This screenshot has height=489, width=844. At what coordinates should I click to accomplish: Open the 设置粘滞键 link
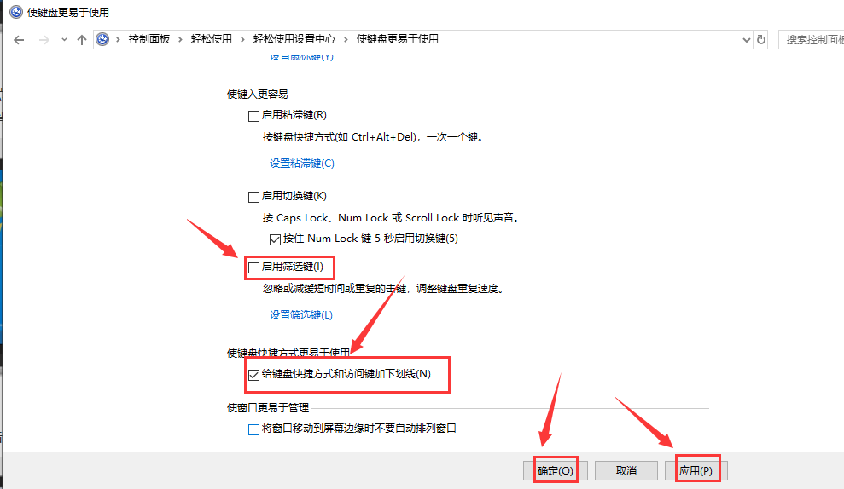[x=302, y=163]
